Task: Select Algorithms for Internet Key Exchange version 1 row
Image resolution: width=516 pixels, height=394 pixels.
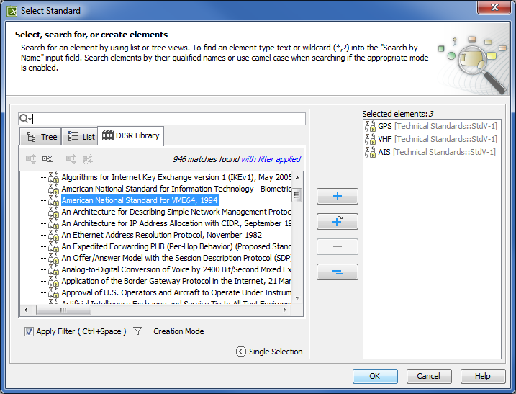Action: click(x=176, y=177)
